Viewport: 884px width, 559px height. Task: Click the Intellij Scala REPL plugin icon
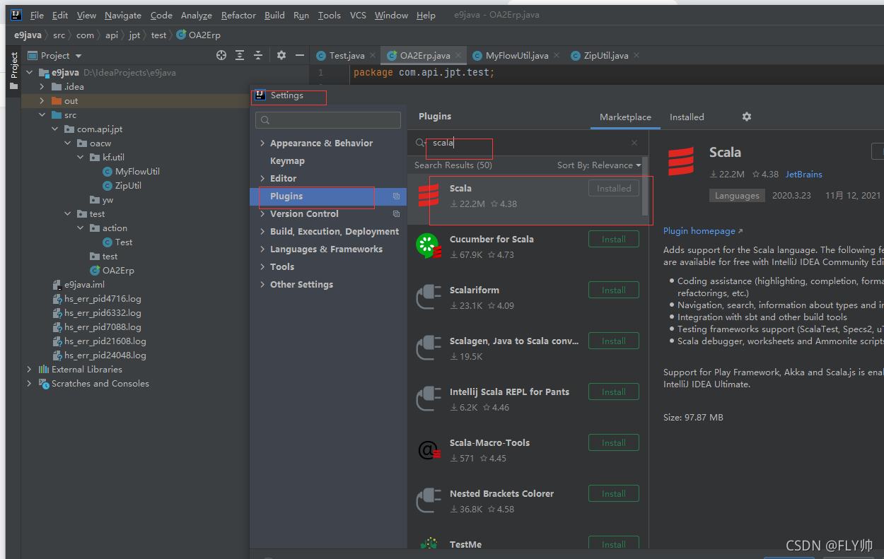pos(429,398)
